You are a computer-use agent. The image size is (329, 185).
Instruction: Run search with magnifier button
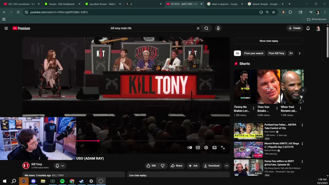point(206,28)
